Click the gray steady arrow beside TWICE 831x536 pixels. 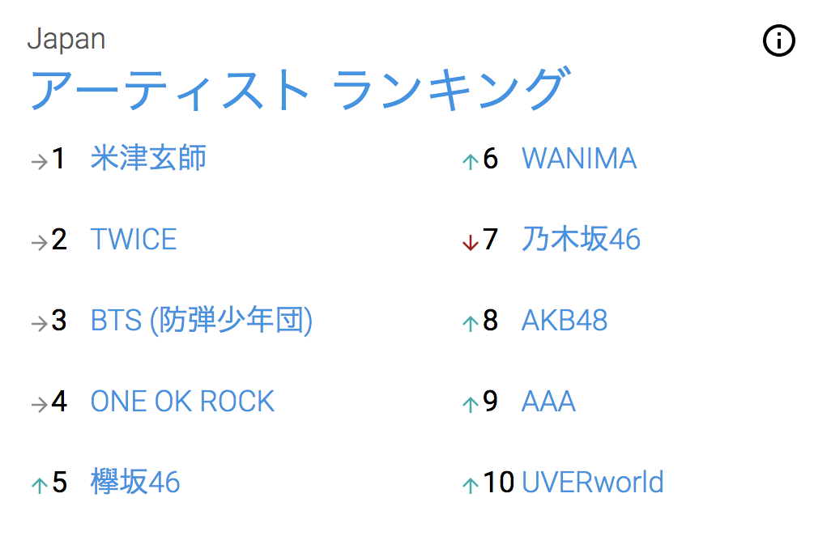(39, 243)
